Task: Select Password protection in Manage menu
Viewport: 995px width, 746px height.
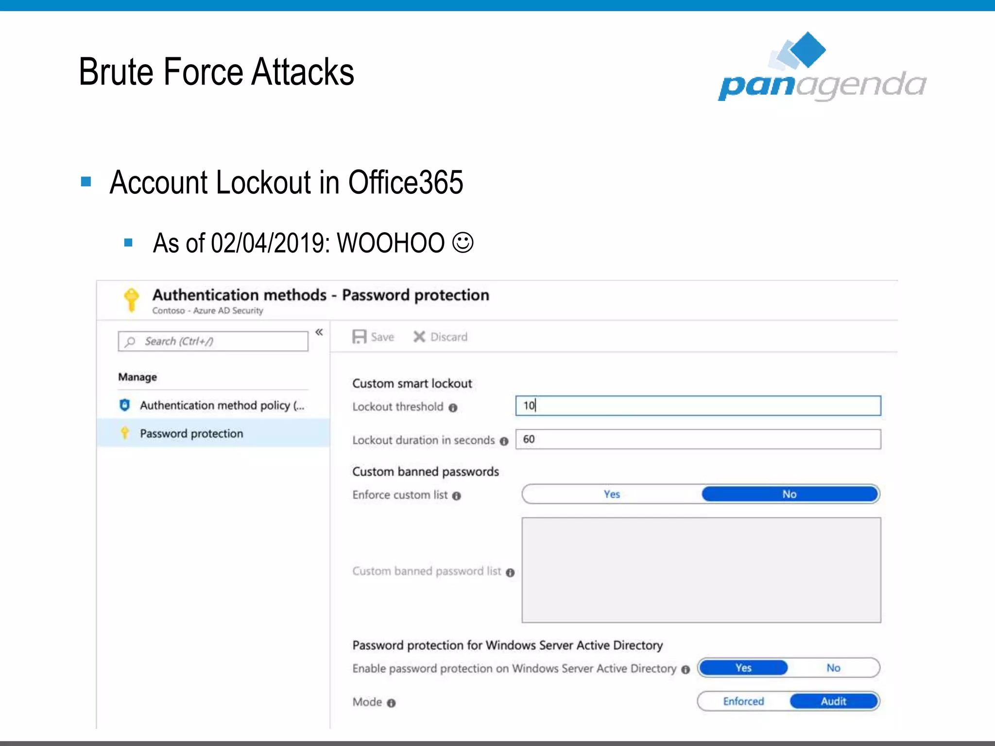Action: point(213,433)
